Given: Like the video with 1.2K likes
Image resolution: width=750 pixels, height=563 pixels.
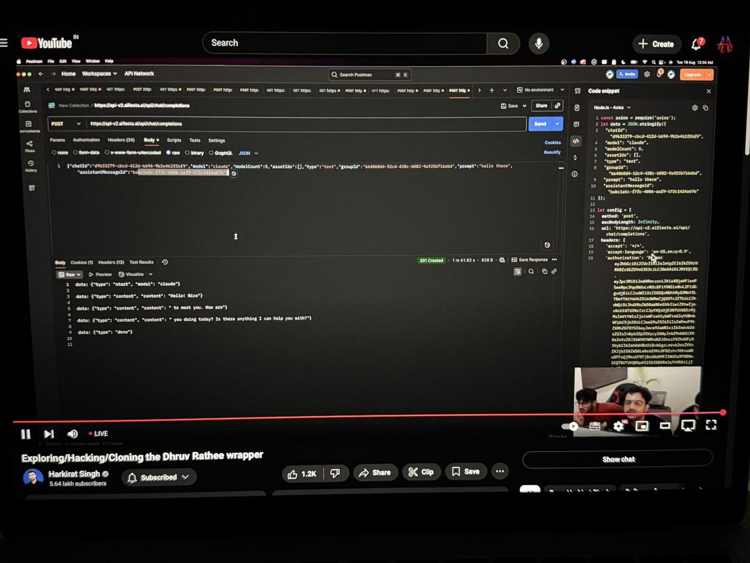Looking at the screenshot, I should click(302, 473).
